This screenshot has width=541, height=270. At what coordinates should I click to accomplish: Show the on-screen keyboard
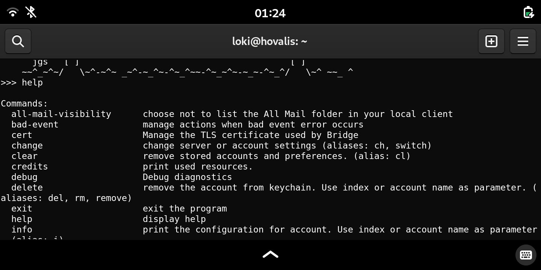click(526, 255)
